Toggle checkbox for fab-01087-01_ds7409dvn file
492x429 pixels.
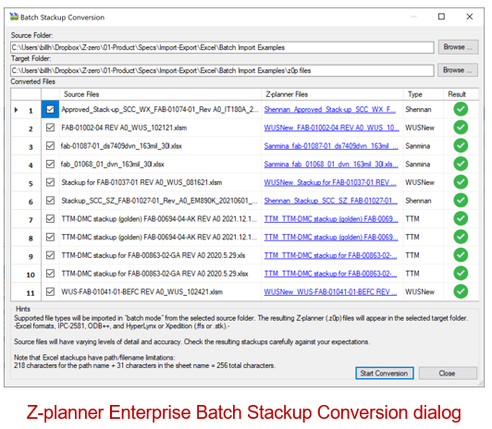50,145
